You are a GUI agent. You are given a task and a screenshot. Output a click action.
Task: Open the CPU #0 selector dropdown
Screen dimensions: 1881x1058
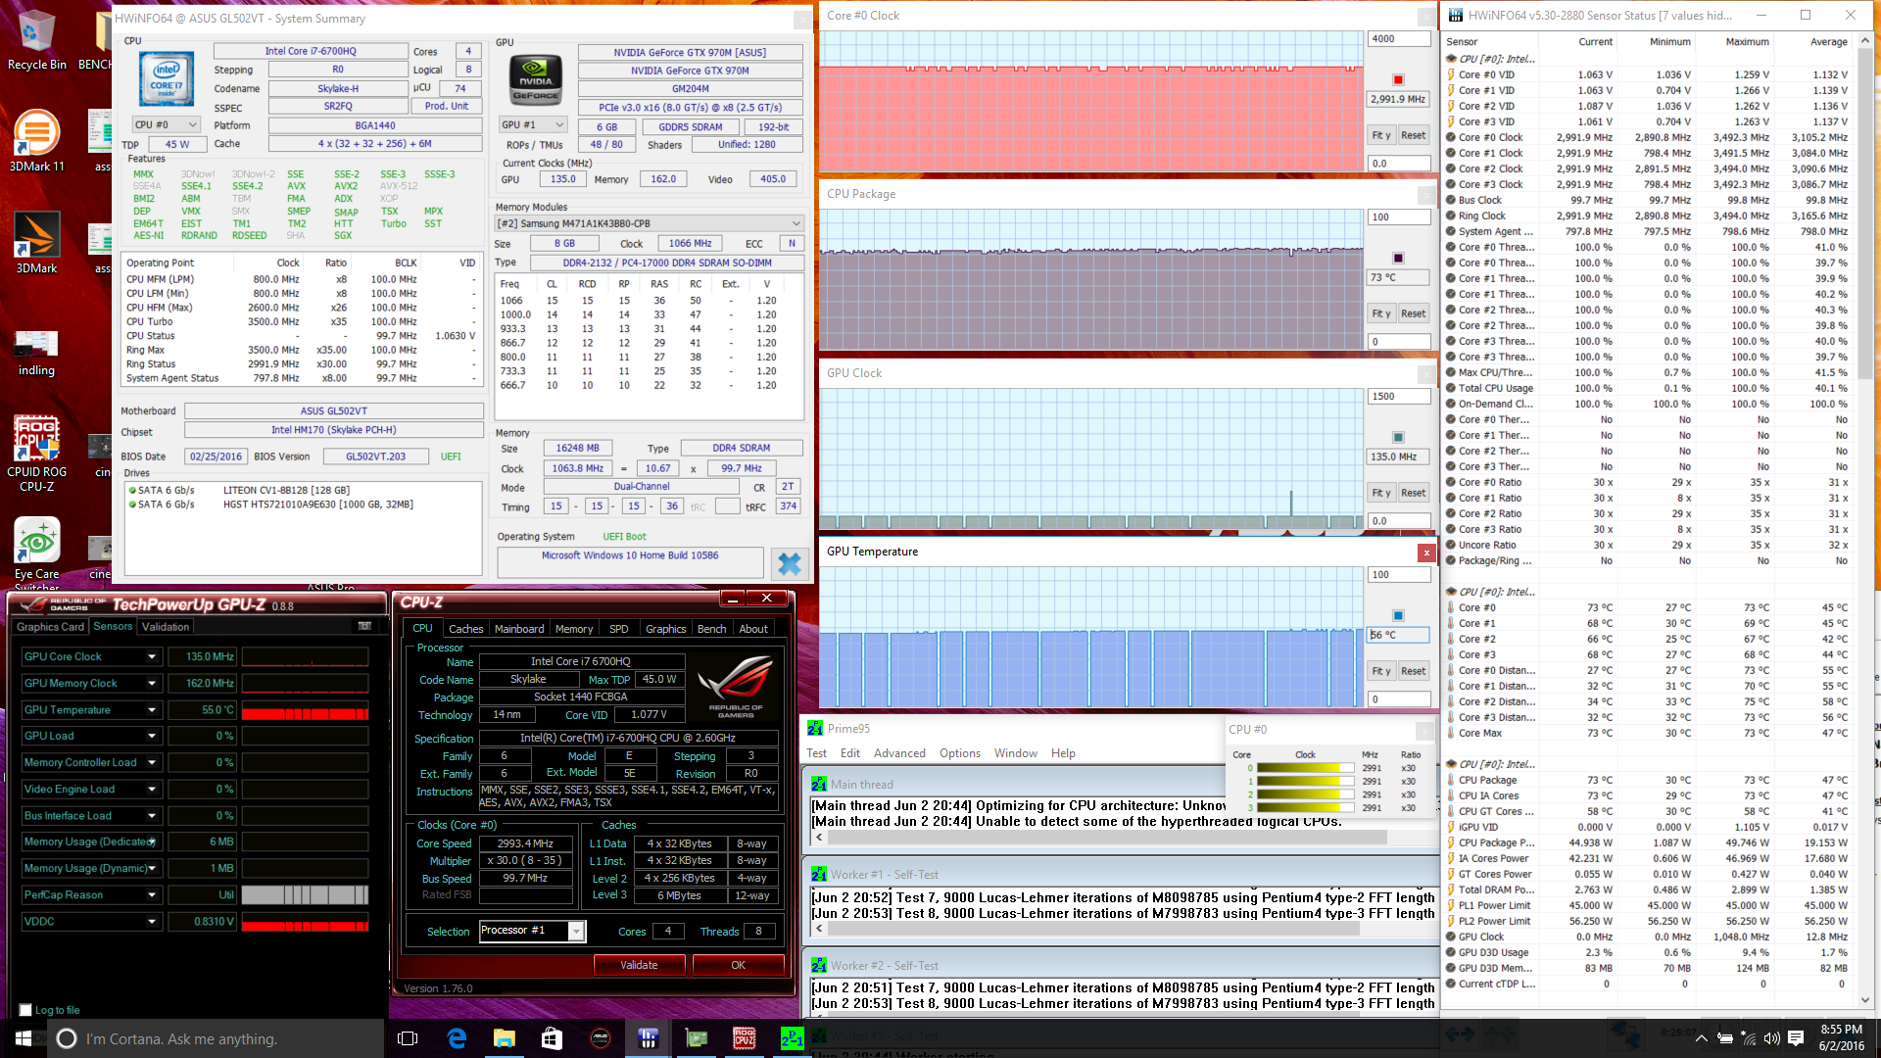167,124
